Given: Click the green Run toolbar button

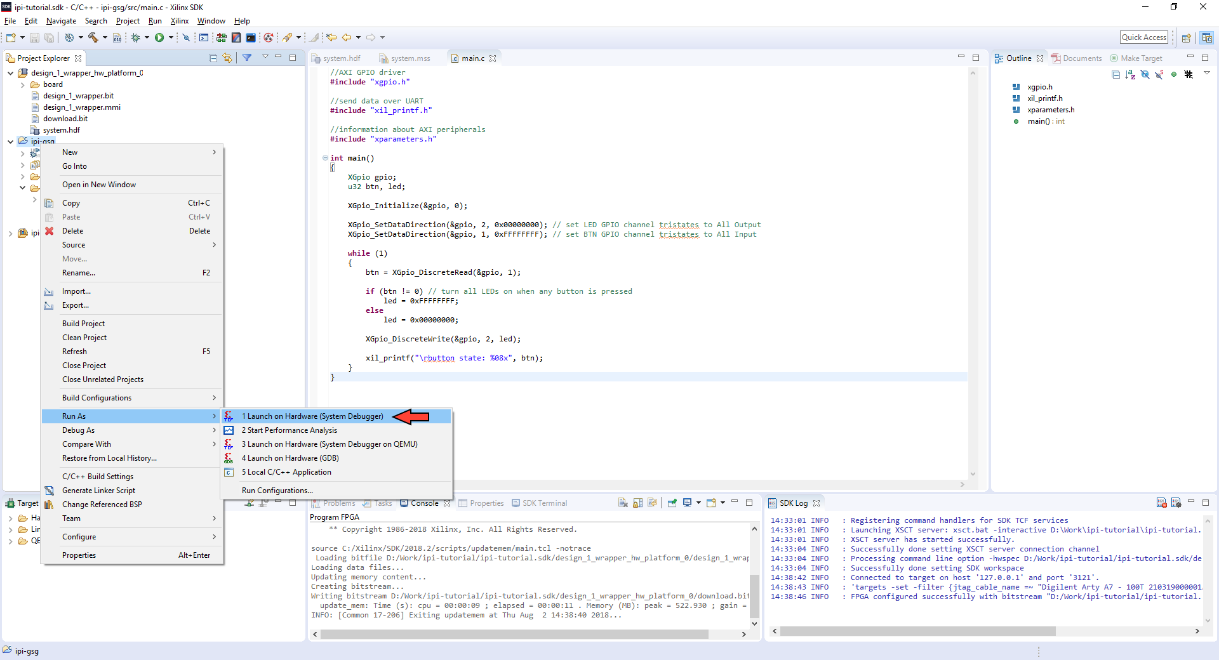Looking at the screenshot, I should 159,37.
